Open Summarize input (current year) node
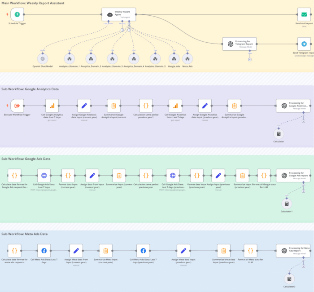314x292 pixels. (119, 176)
